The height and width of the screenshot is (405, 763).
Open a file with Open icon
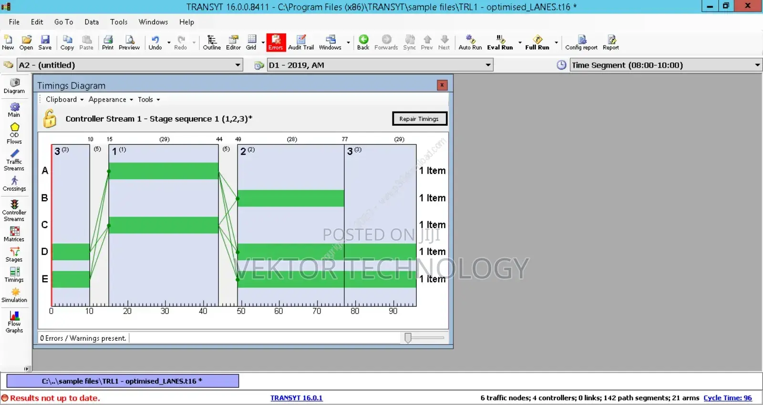[26, 42]
